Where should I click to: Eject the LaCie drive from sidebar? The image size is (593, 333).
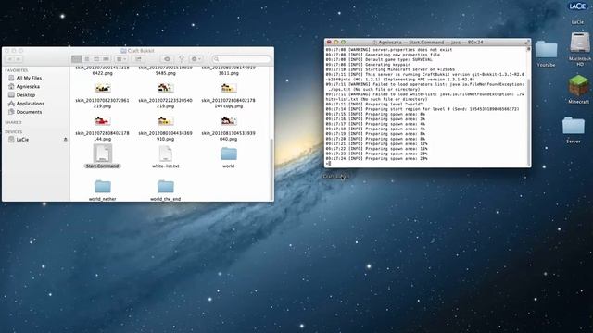point(65,140)
